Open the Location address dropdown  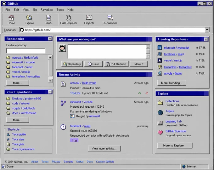207,30
